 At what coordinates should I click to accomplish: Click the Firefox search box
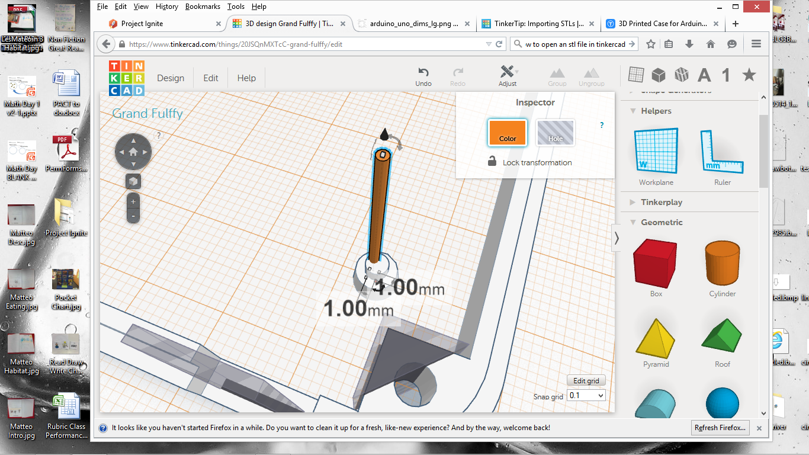(575, 44)
